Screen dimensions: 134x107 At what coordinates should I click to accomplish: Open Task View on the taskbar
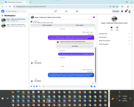coord(8,98)
